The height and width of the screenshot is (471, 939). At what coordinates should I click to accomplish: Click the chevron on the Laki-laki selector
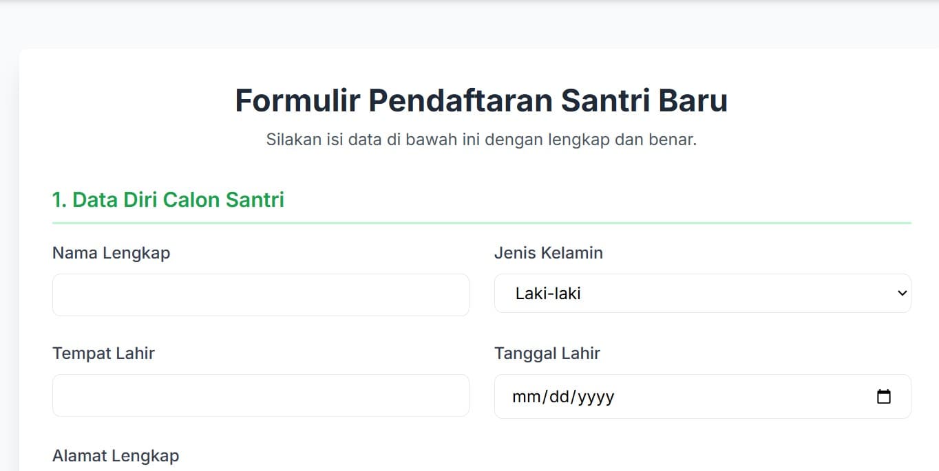click(x=902, y=293)
